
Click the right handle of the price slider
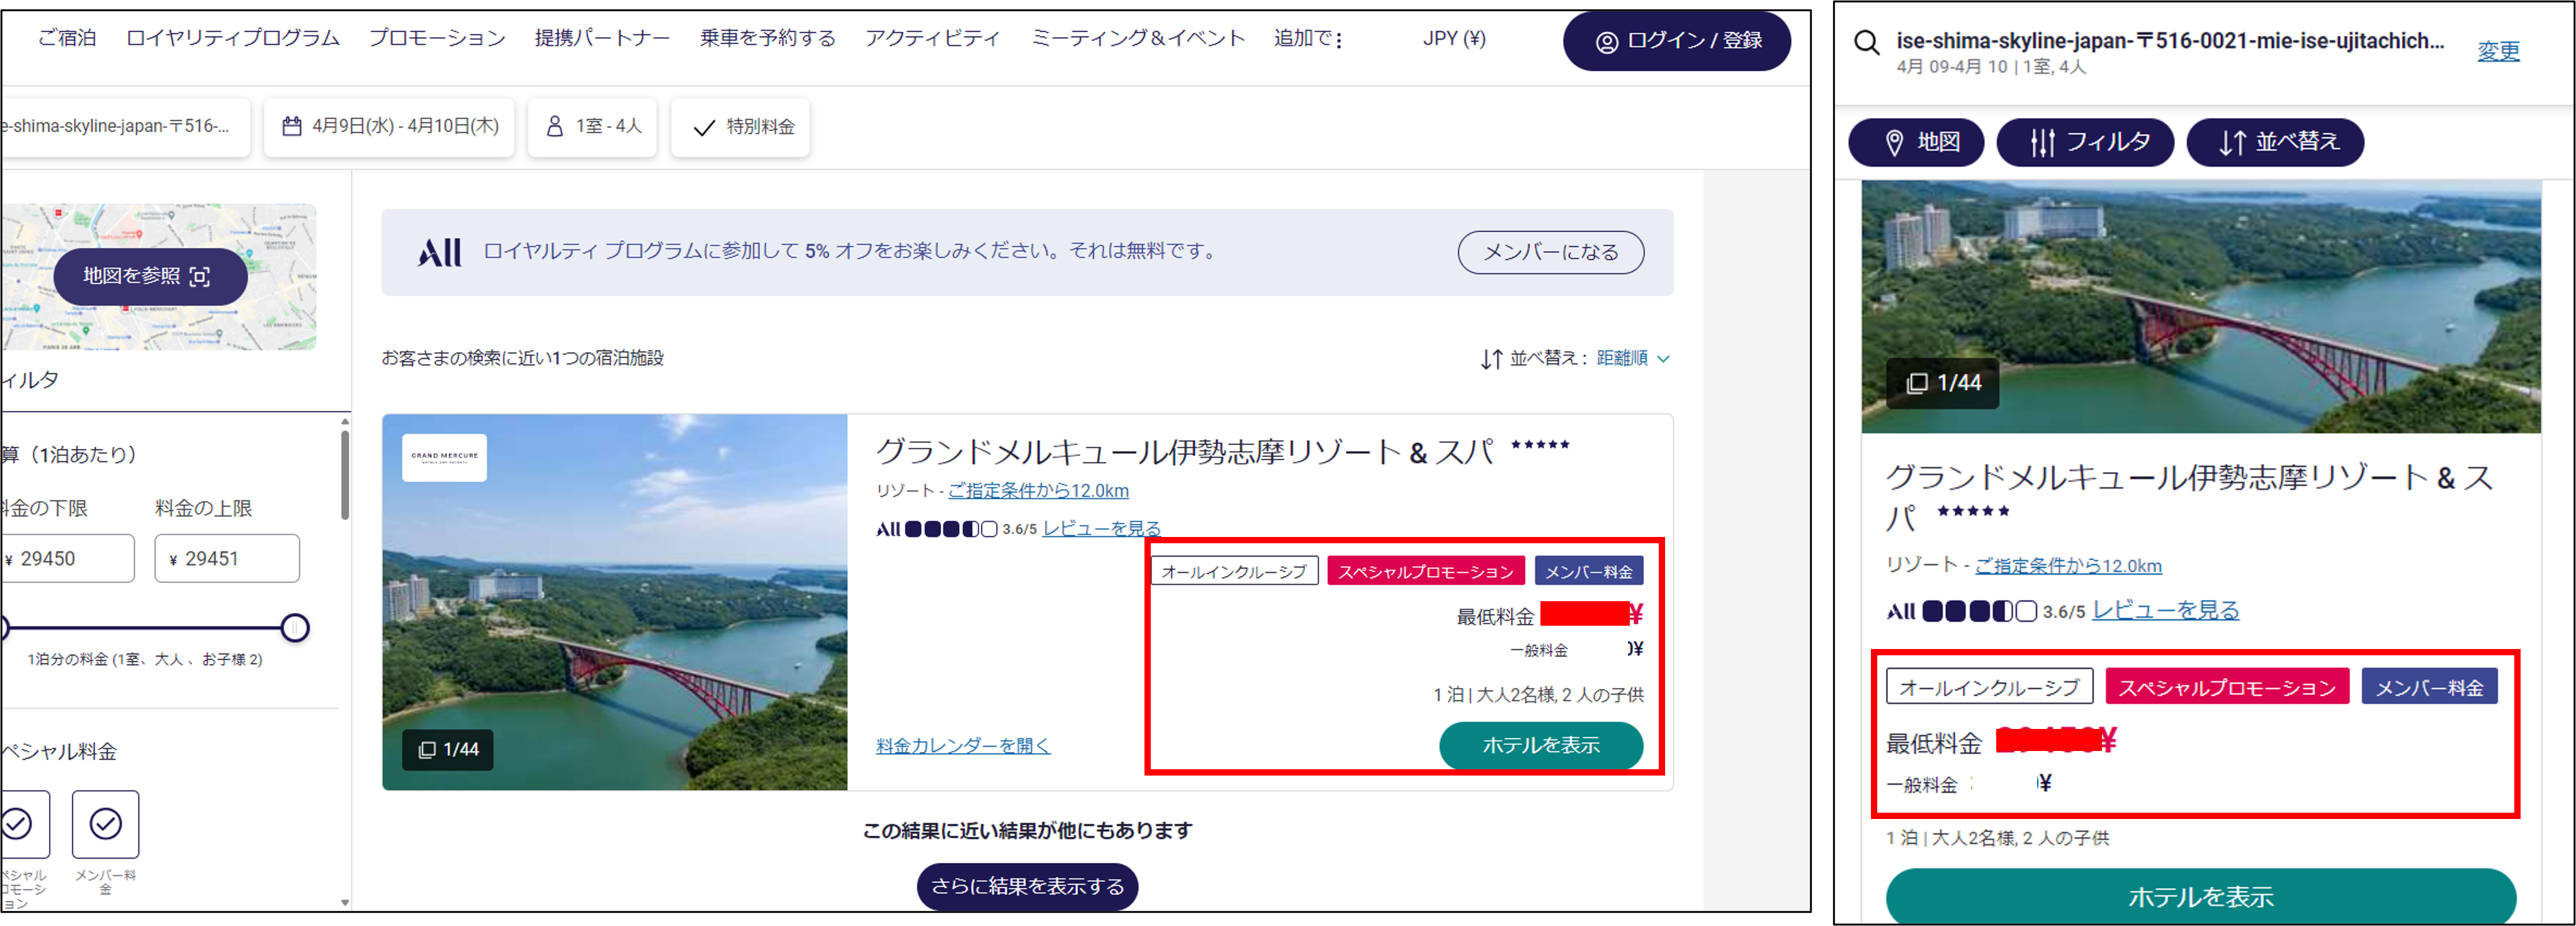(295, 628)
